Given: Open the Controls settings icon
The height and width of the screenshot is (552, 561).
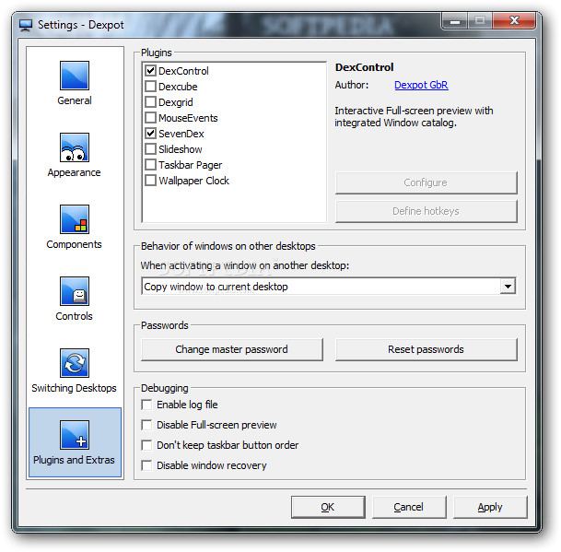Looking at the screenshot, I should pyautogui.click(x=75, y=291).
